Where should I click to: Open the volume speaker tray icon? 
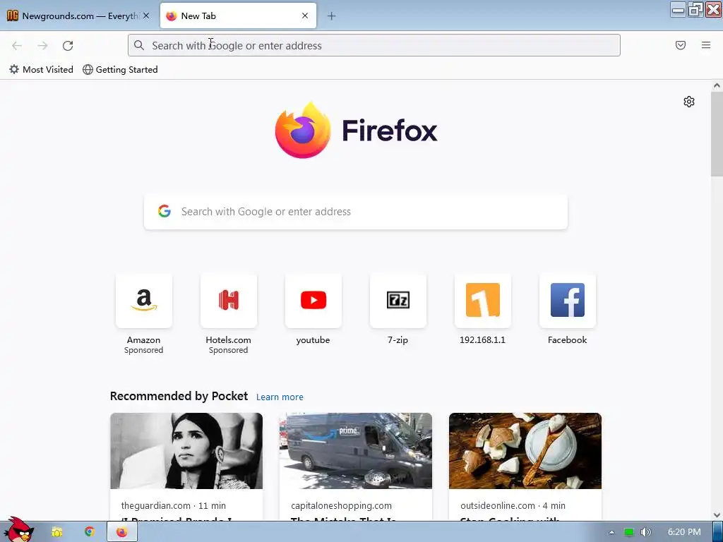click(x=645, y=532)
